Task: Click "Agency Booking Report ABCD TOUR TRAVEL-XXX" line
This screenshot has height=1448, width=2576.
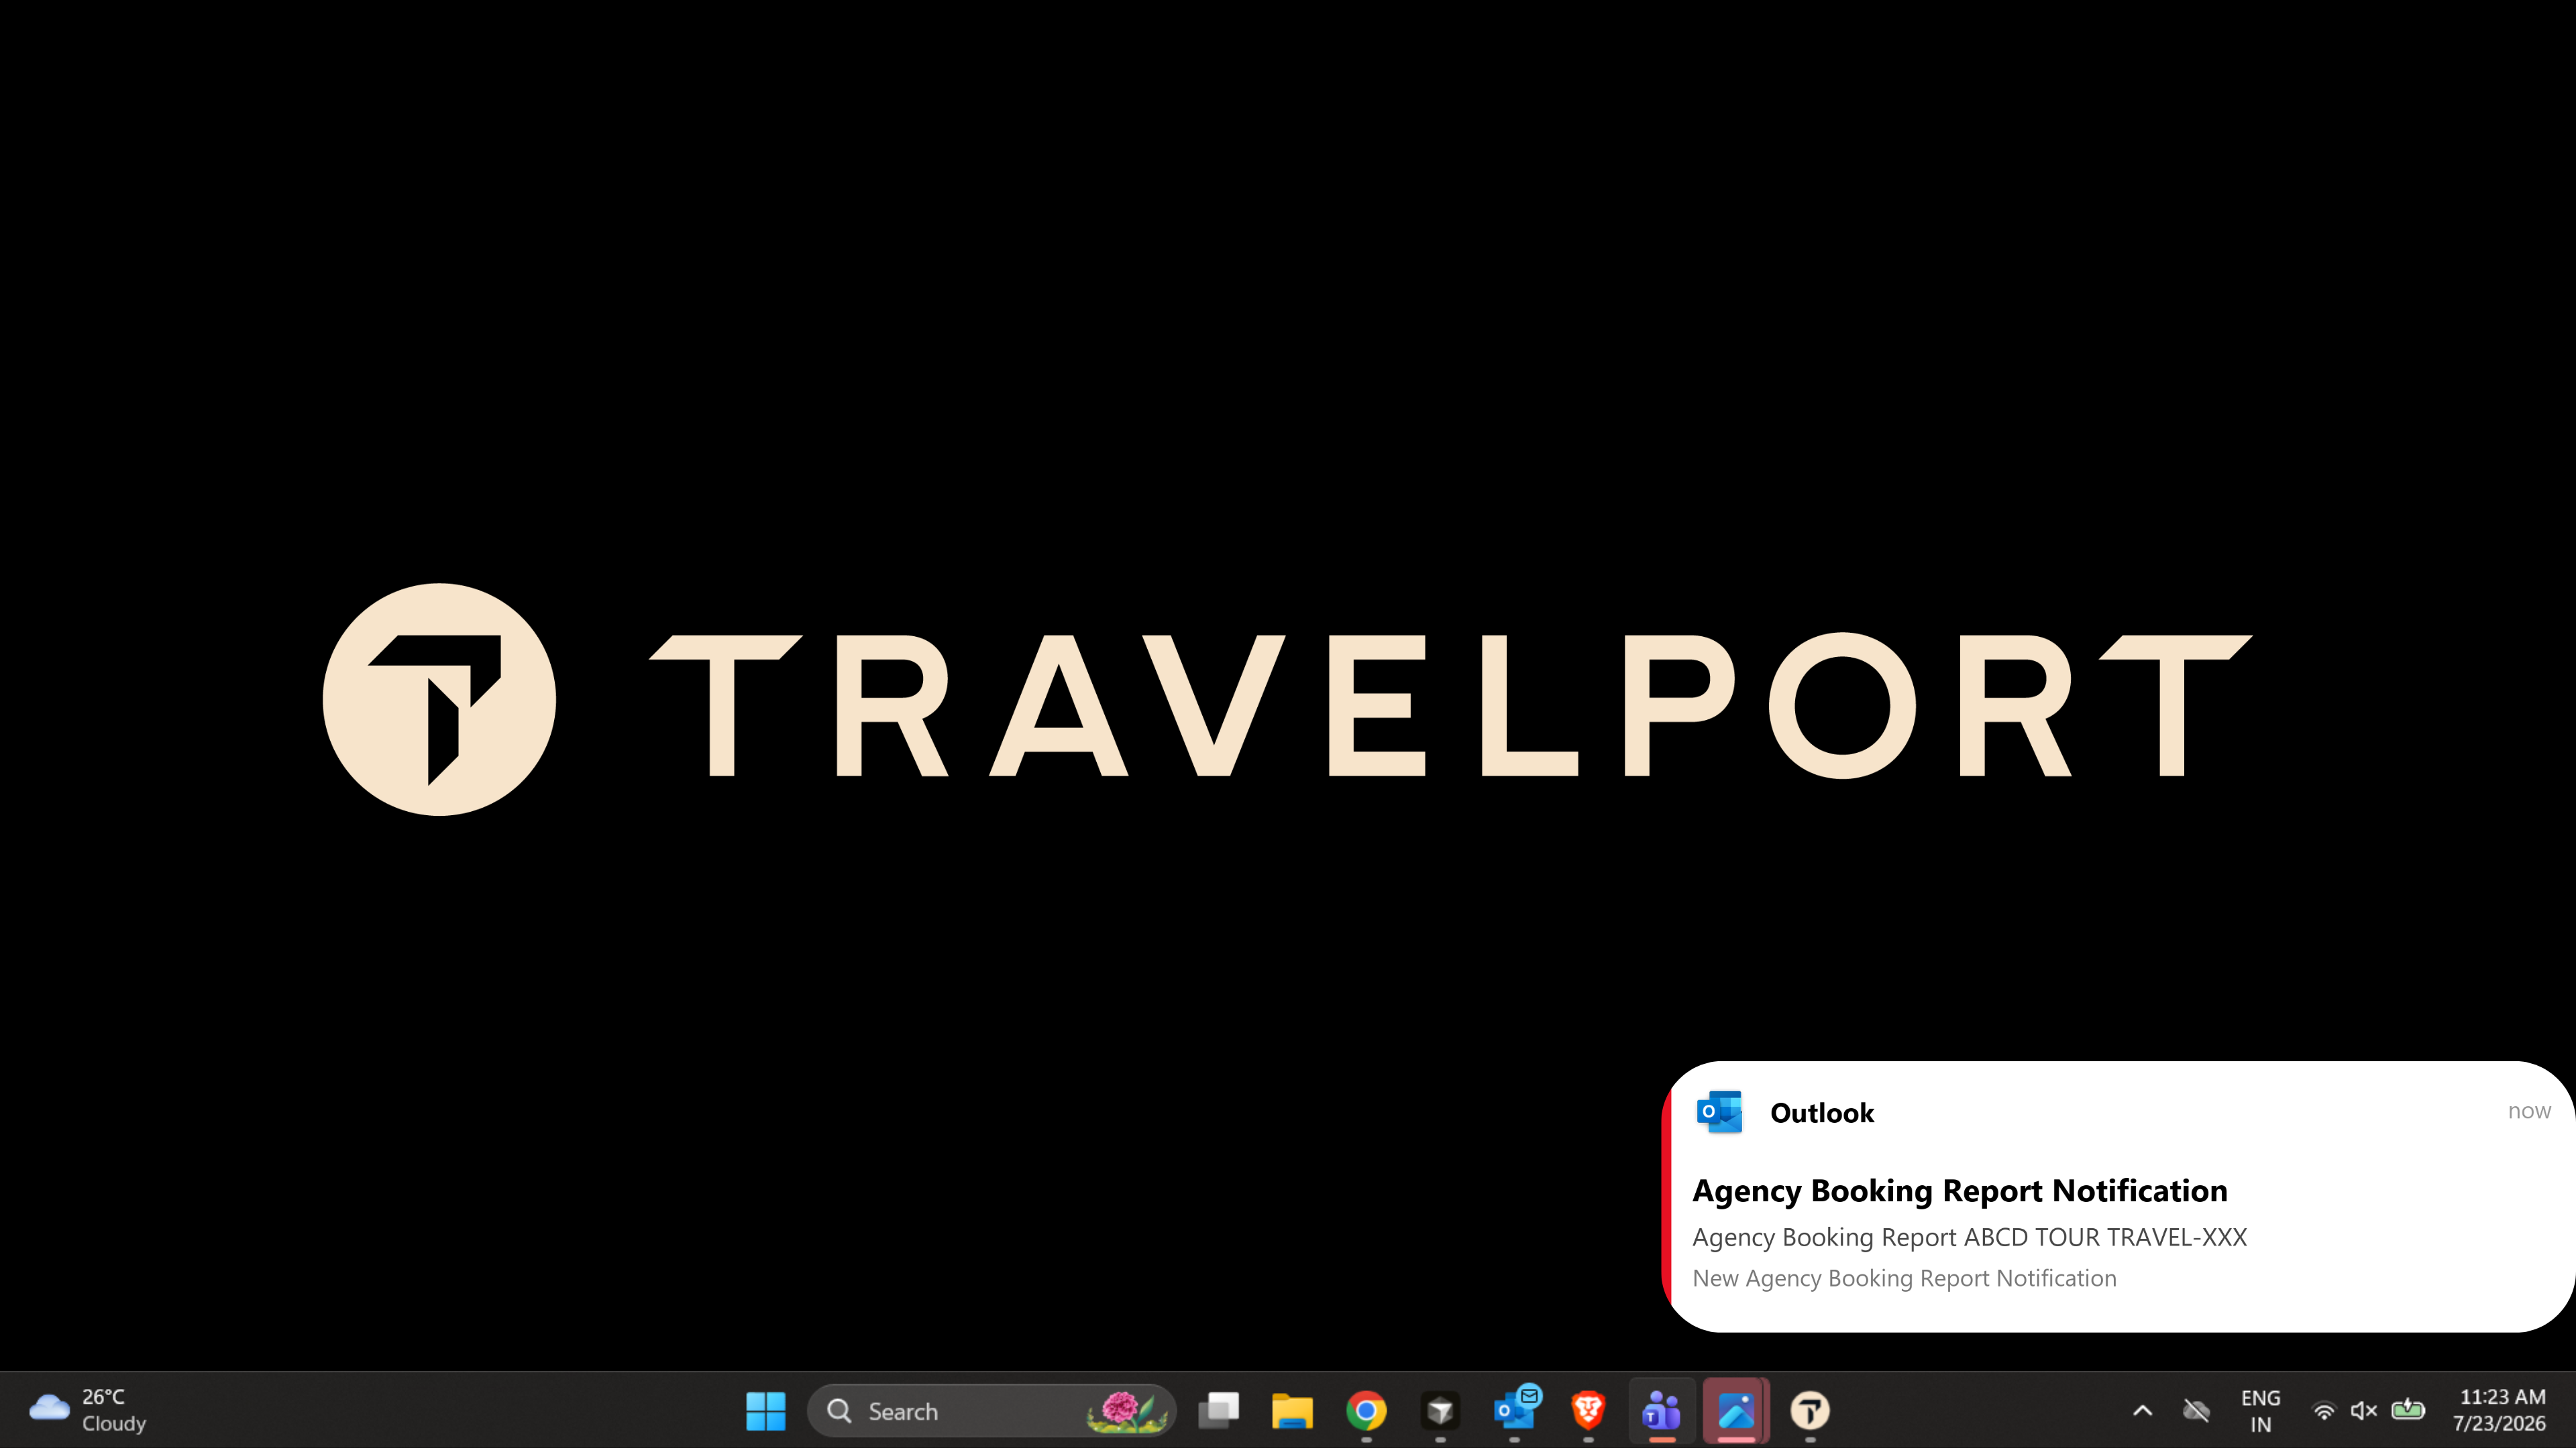Action: click(1969, 1237)
